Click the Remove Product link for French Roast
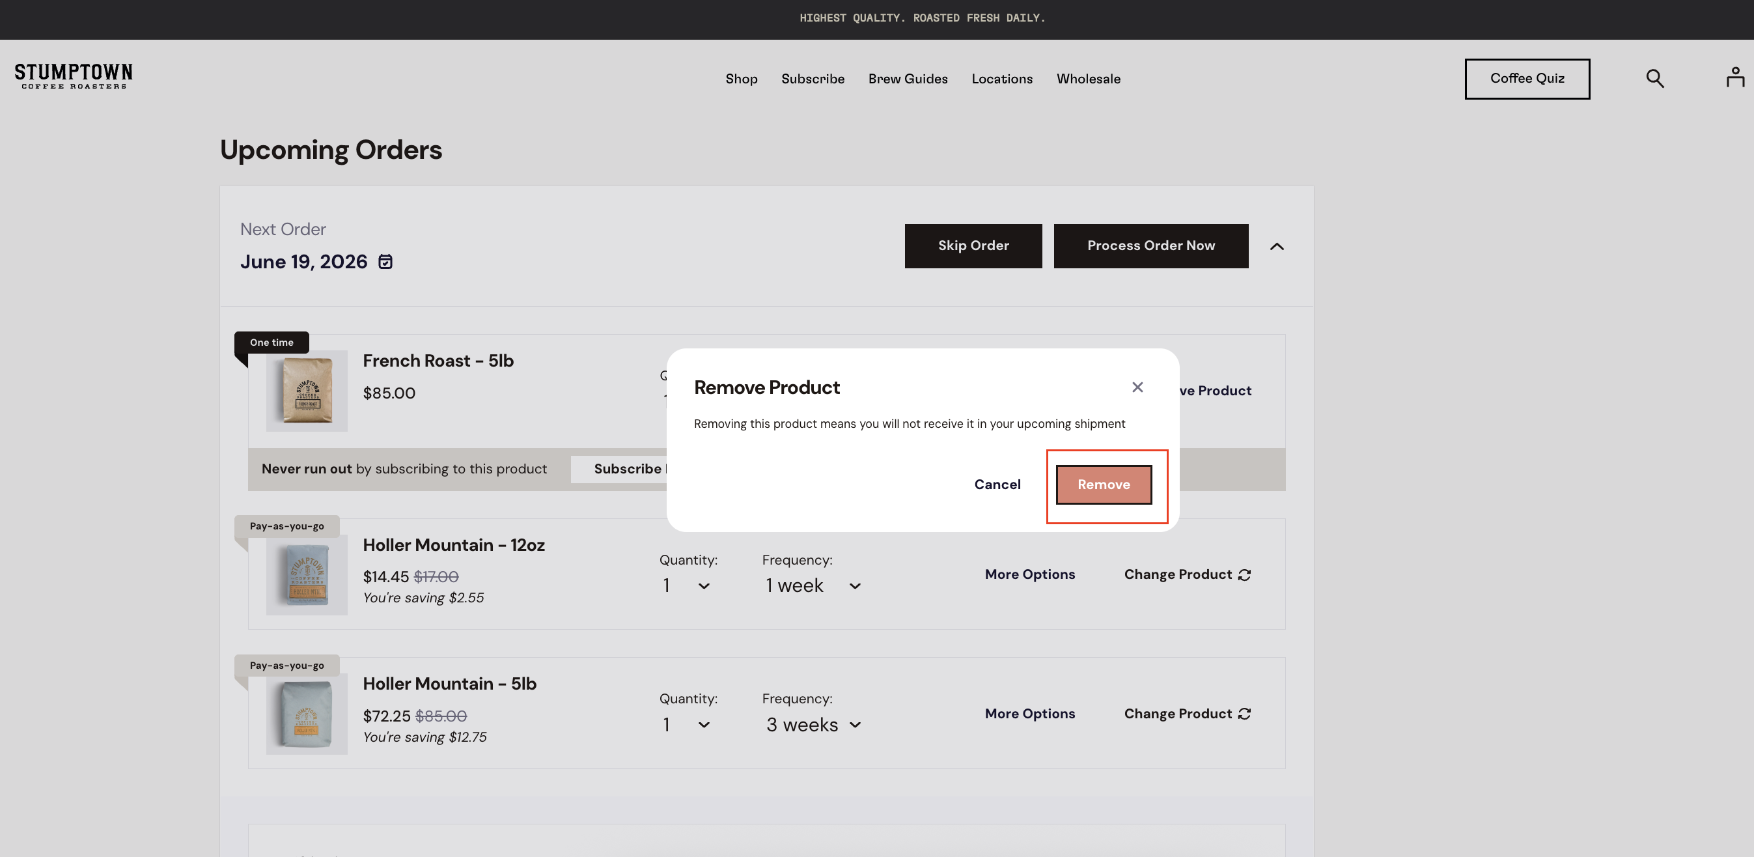Viewport: 1754px width, 857px height. (1215, 390)
